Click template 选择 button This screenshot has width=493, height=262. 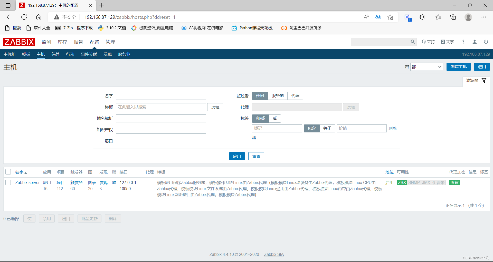(215, 107)
